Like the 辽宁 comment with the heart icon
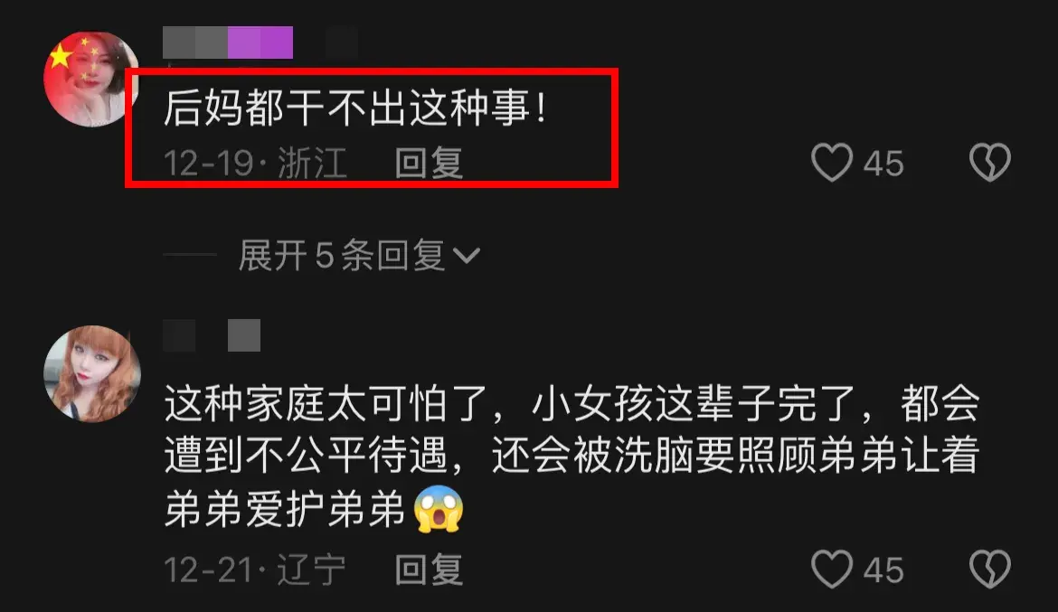This screenshot has width=1058, height=612. pyautogui.click(x=831, y=569)
